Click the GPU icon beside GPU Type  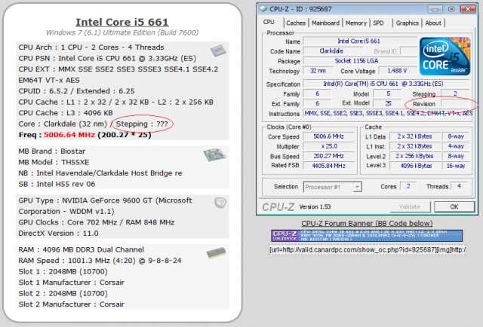(220, 203)
